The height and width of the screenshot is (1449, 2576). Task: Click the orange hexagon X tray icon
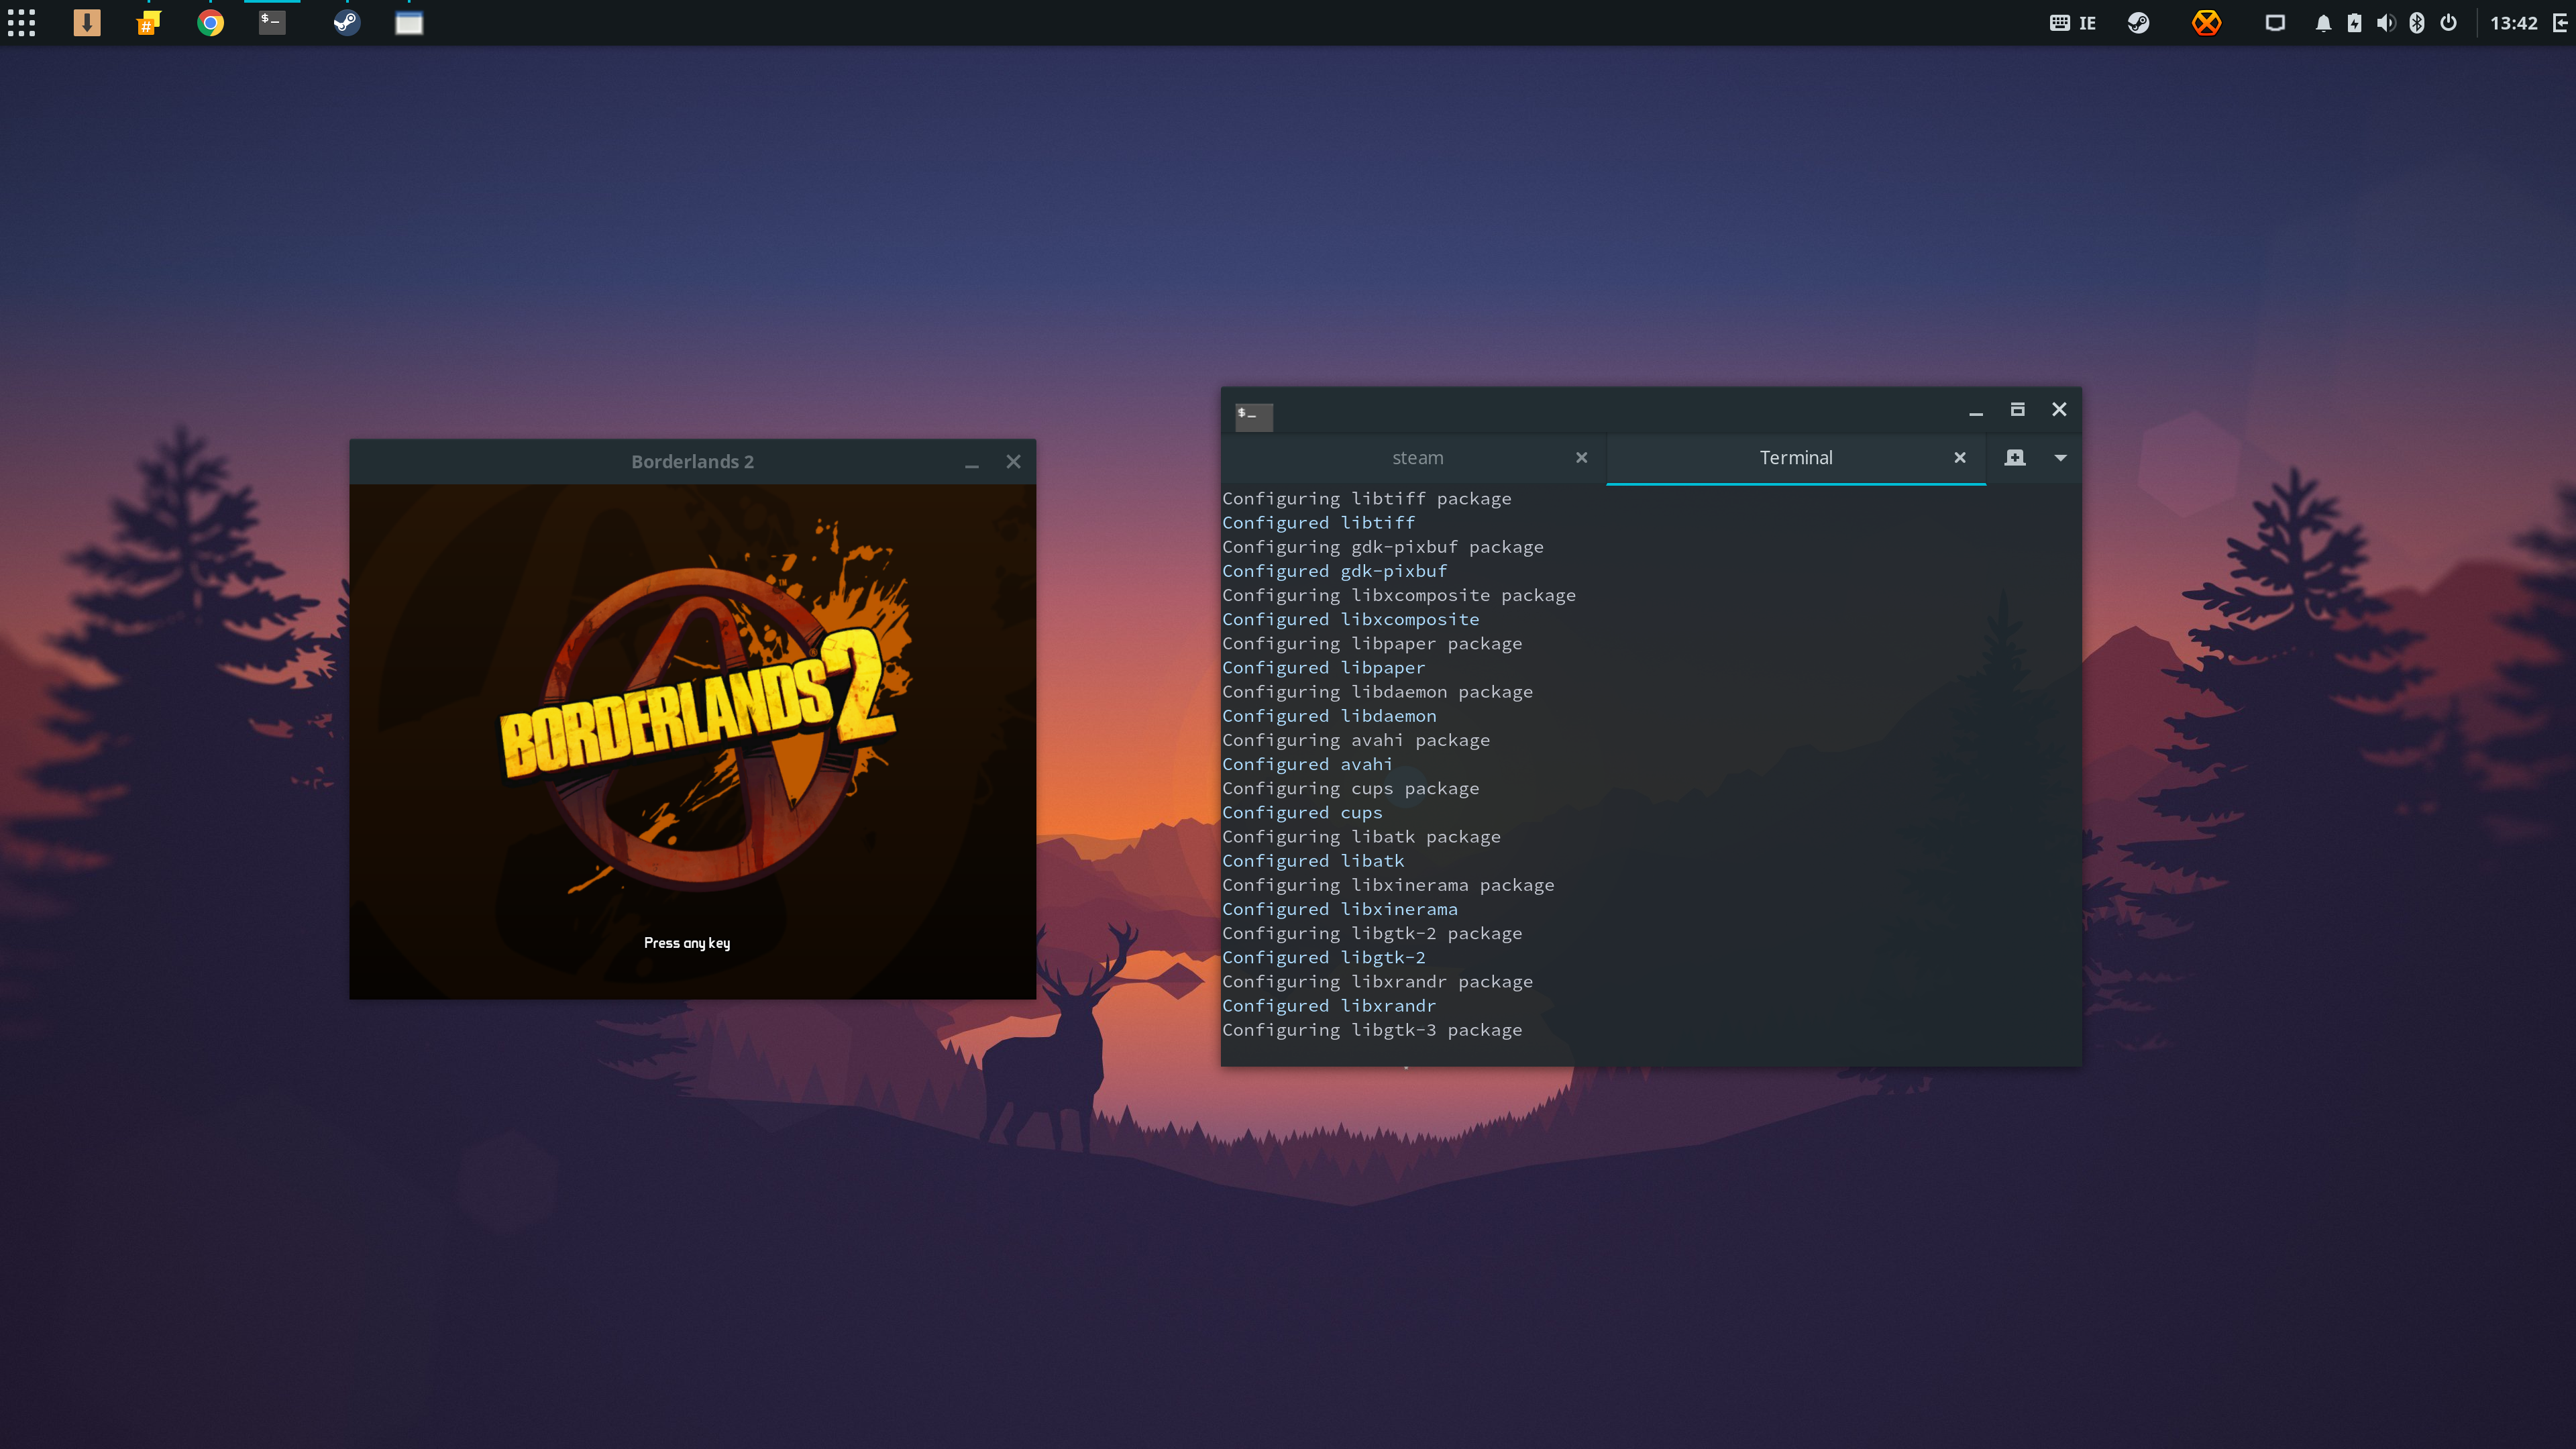click(2206, 23)
